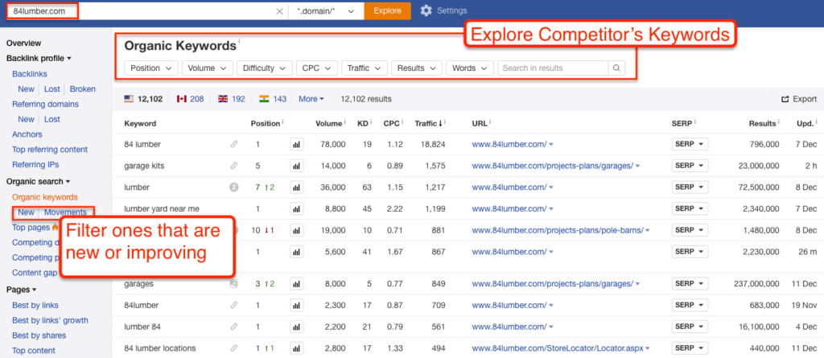Viewport: 824px width, 358px height.
Task: Open history chart for 'garage kits' keyword
Action: [x=296, y=166]
